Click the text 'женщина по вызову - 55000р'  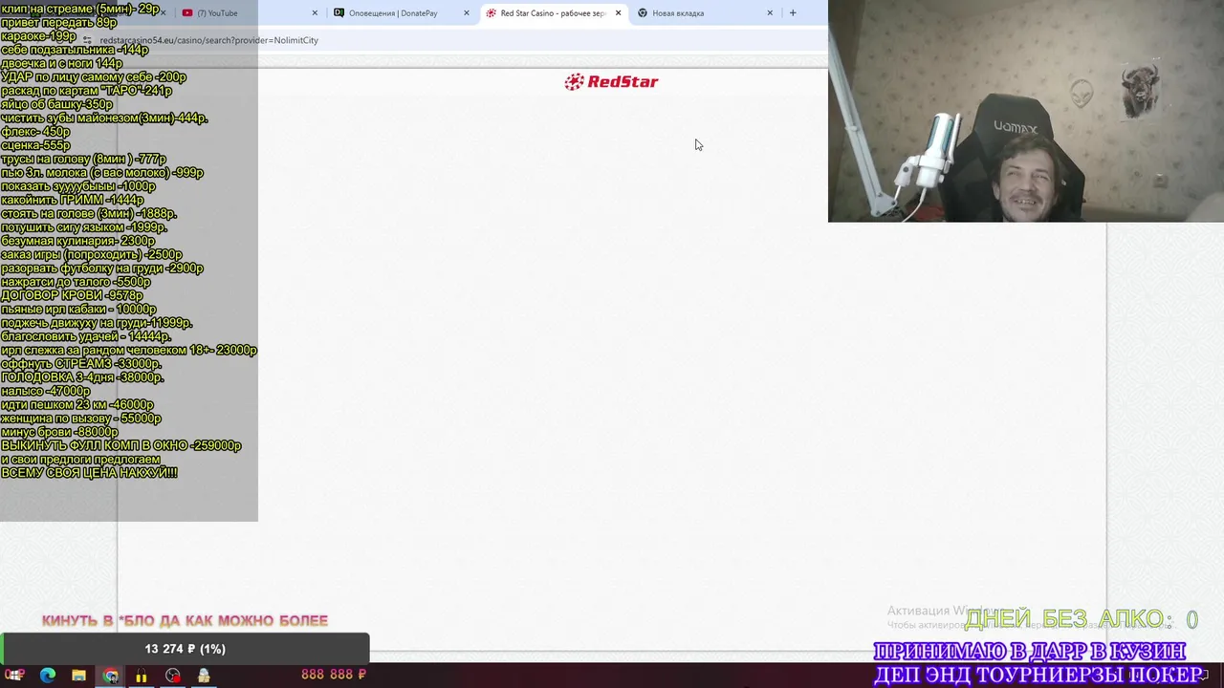[x=81, y=419]
